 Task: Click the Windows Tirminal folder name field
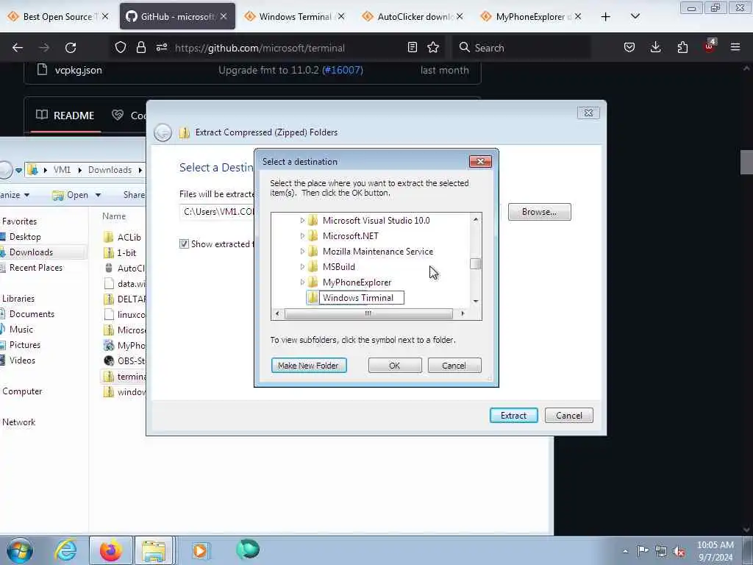[362, 298]
